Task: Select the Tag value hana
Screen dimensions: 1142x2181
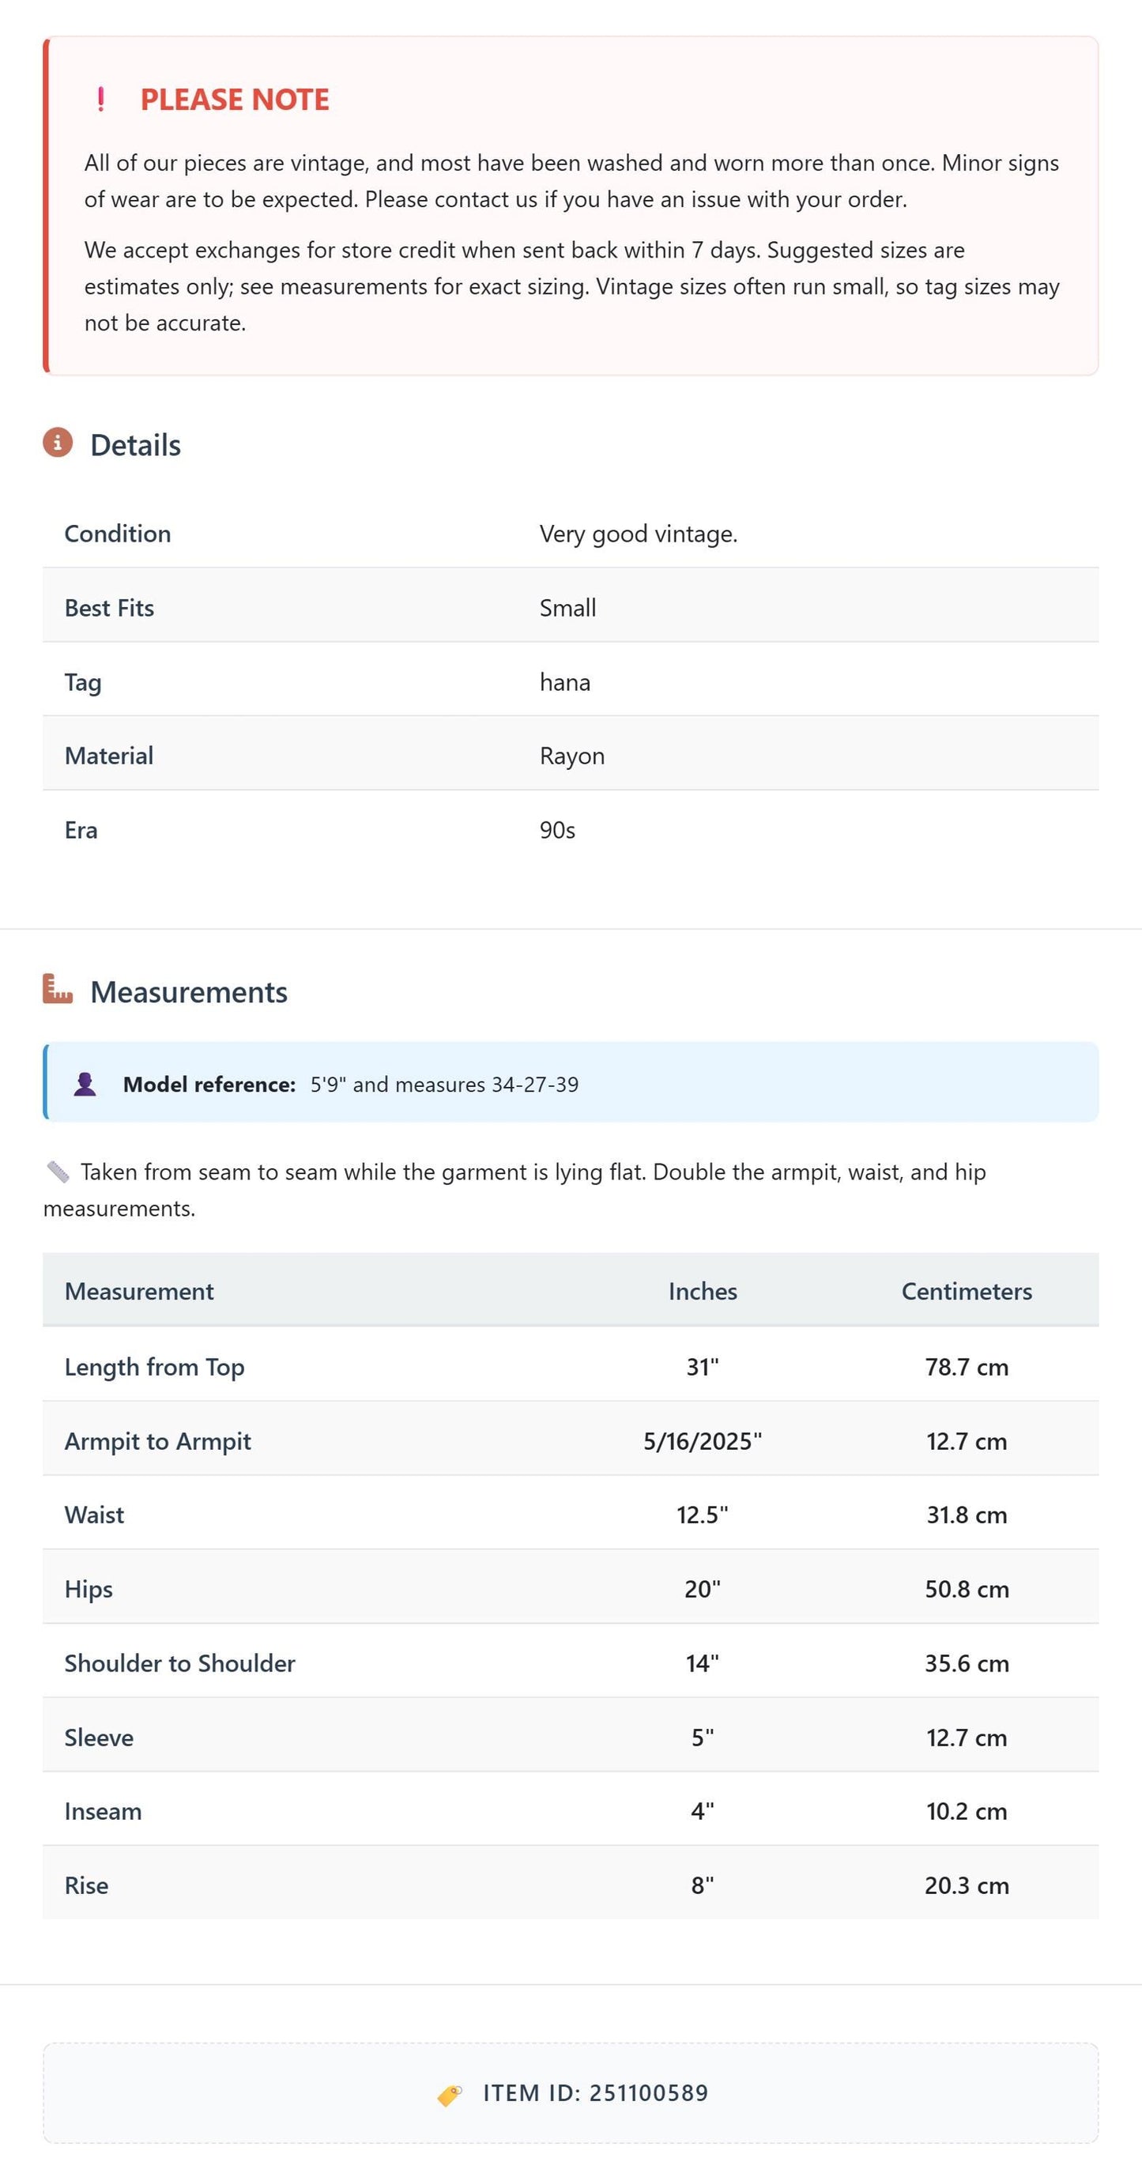Action: tap(566, 682)
